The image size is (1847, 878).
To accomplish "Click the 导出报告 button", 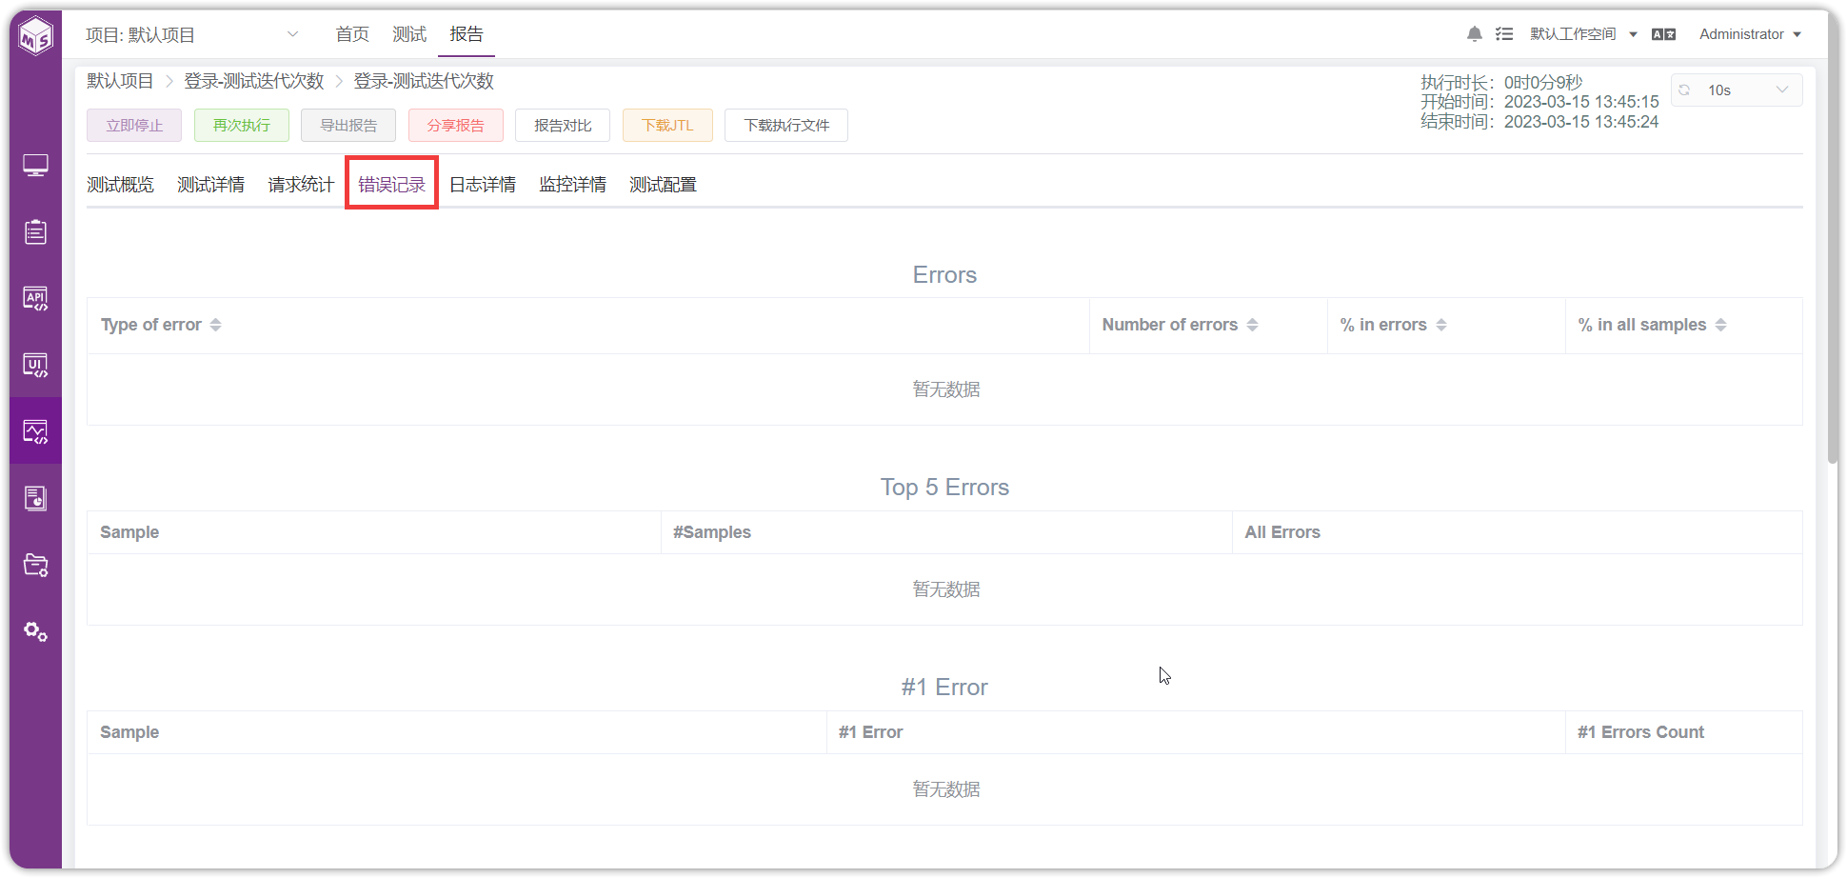I will pos(348,125).
